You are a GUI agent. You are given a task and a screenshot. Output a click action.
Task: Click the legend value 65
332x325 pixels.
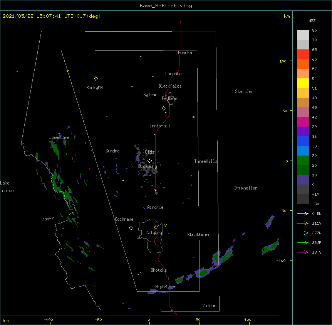tap(314, 49)
